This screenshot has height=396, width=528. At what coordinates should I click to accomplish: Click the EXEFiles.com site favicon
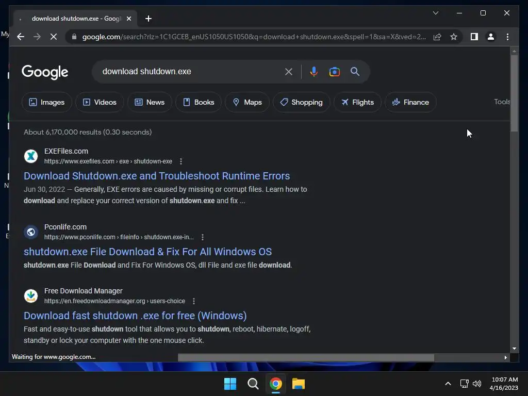pos(31,156)
